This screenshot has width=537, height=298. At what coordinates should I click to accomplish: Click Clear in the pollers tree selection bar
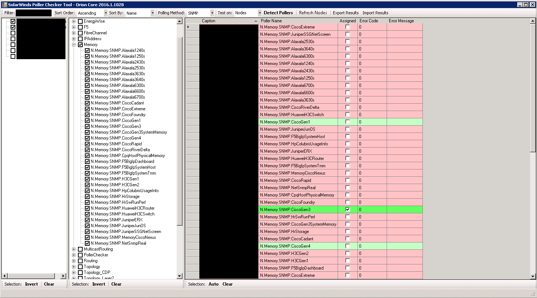[x=116, y=284]
